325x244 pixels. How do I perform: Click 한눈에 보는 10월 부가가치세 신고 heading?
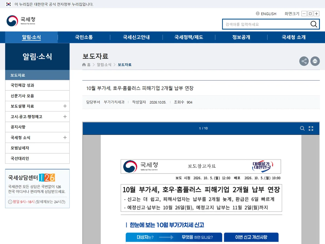click(x=167, y=225)
